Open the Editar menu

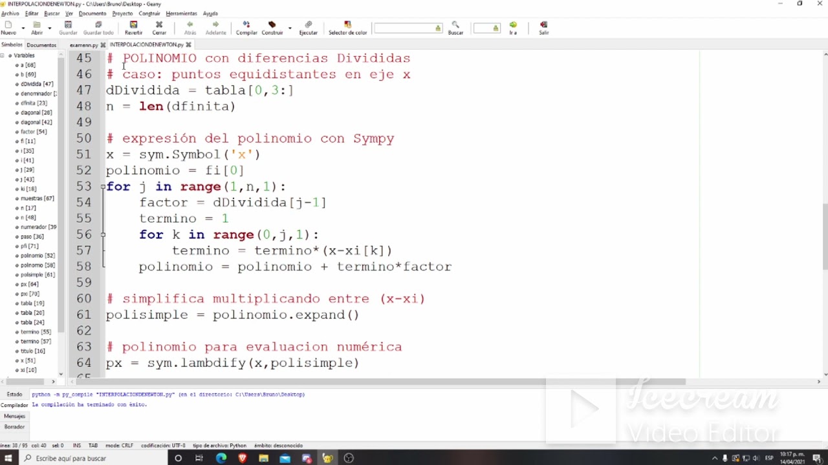[x=32, y=14]
